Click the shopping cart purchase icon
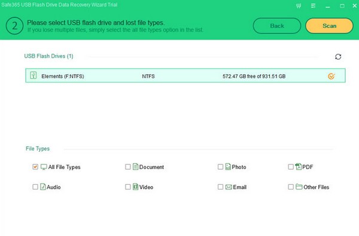This screenshot has width=359, height=236. point(299,6)
